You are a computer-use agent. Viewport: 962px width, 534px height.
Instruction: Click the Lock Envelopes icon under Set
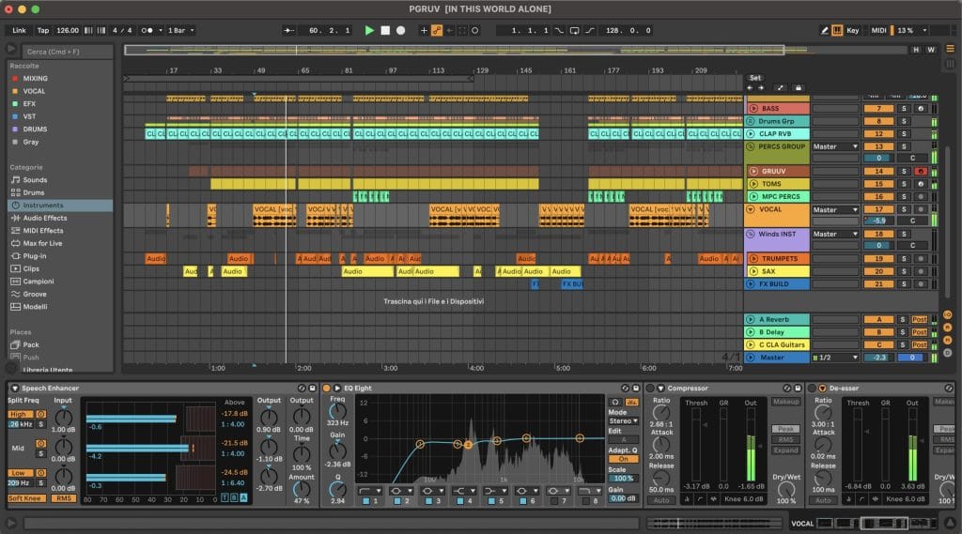[x=798, y=87]
